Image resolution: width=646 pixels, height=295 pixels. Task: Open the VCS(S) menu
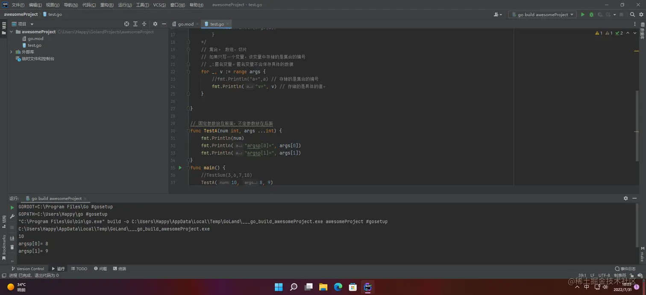tap(159, 5)
